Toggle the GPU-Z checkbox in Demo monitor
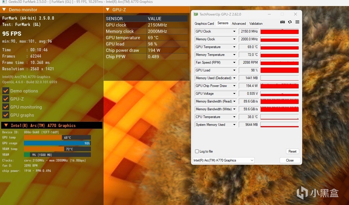Viewport: 349px width, 205px height. coord(6,99)
